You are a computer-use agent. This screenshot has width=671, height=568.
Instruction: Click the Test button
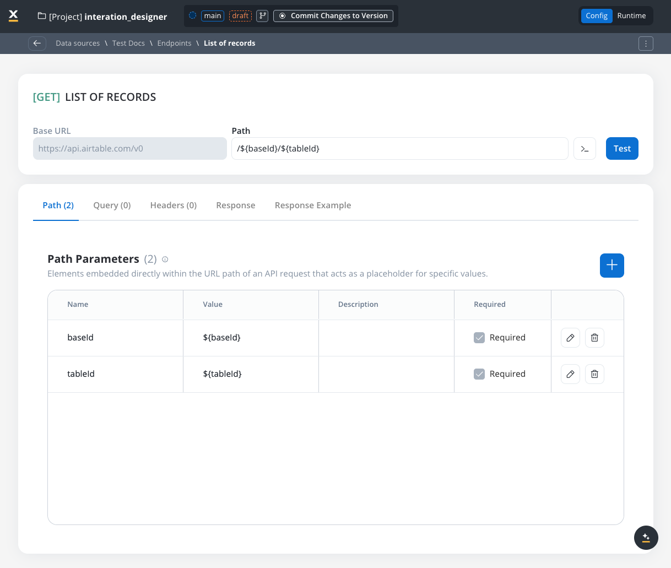(x=621, y=149)
